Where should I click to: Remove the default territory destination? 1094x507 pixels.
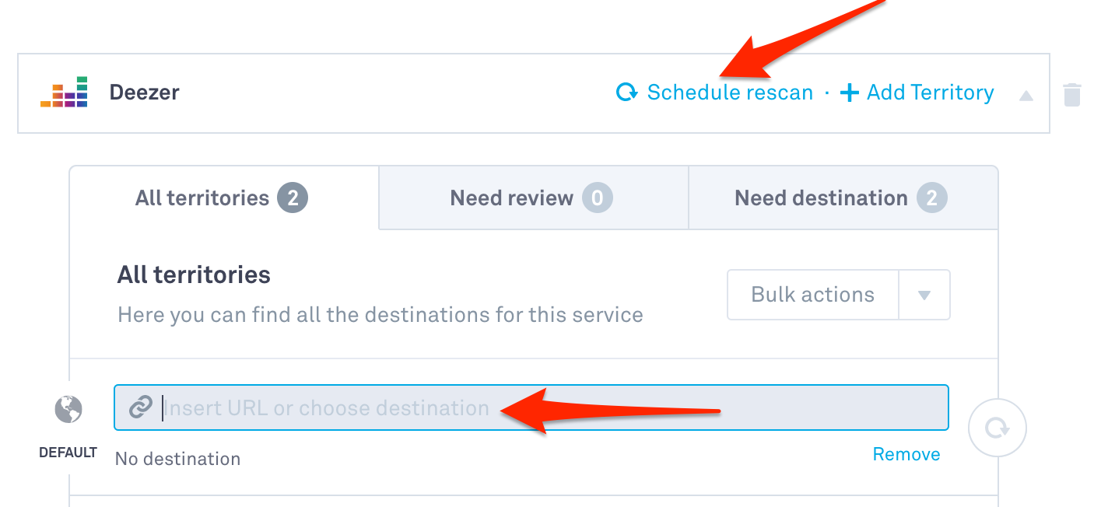coord(906,454)
